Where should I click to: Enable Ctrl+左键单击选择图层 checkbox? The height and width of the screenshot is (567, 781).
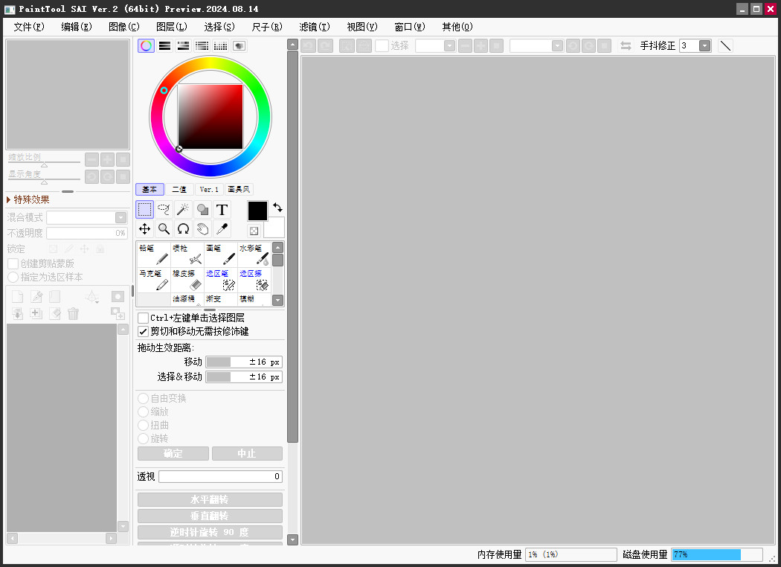143,318
